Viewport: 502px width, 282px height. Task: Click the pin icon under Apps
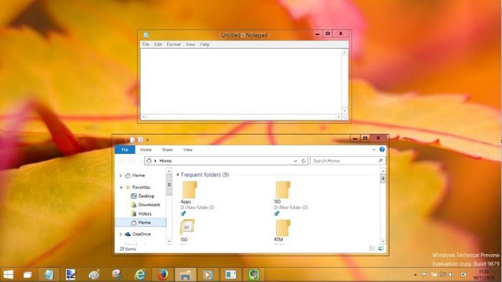point(183,213)
